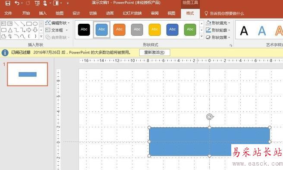Select the isosceles triangle shape
This screenshot has height=170, width=283.
(10, 30)
